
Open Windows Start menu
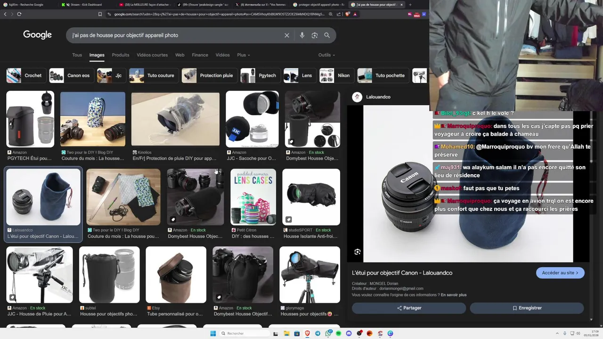click(213, 333)
